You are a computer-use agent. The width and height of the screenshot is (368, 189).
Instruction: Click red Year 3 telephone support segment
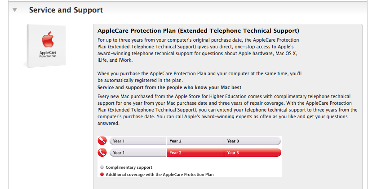pos(253,153)
